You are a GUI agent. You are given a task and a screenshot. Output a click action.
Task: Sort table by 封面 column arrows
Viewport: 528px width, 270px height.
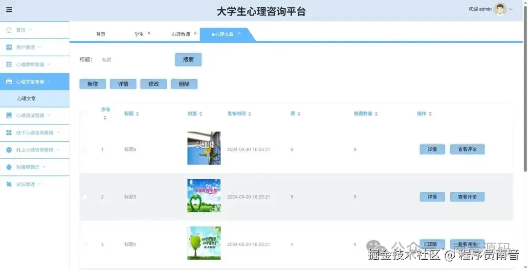201,114
